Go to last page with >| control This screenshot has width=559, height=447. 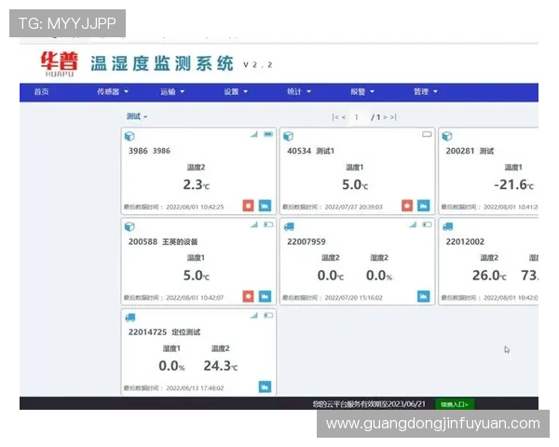point(393,117)
